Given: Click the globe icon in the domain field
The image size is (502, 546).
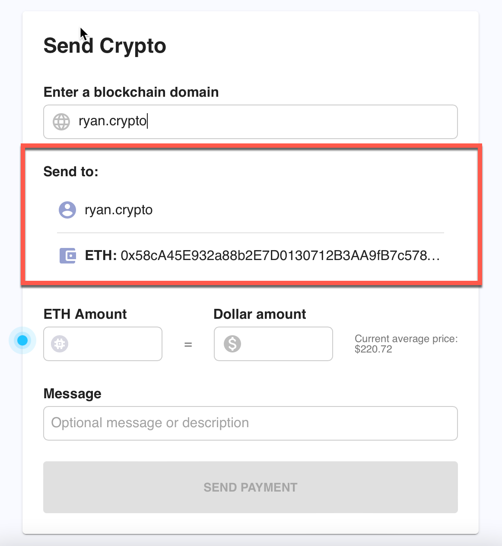Looking at the screenshot, I should click(61, 122).
